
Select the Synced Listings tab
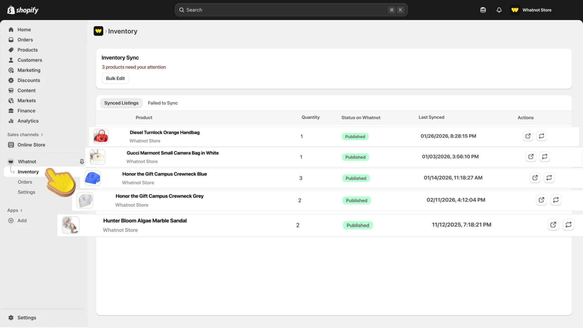coord(121,103)
